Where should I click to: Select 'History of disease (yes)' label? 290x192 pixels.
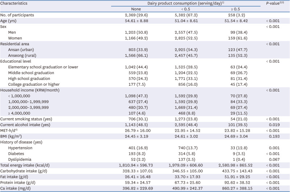(x=21, y=142)
